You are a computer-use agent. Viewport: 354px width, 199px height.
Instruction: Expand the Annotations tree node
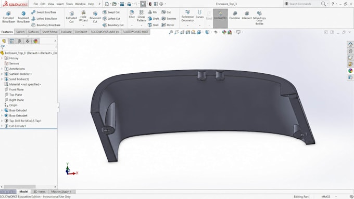pos(2,69)
